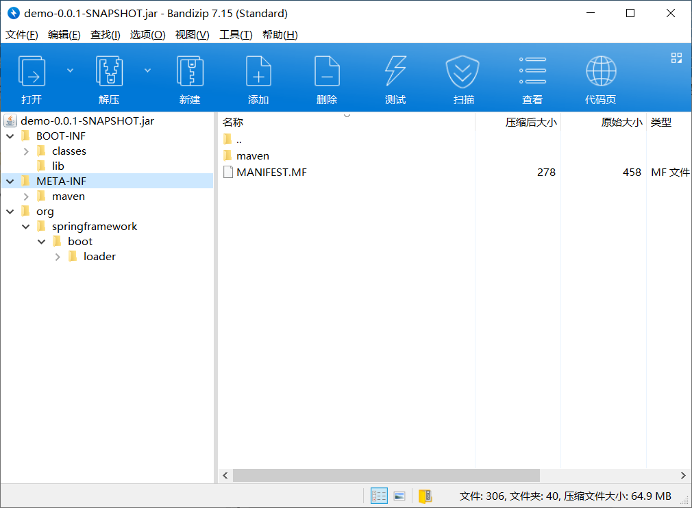Open the 帮助(H) menu
This screenshot has width=692, height=508.
(280, 34)
